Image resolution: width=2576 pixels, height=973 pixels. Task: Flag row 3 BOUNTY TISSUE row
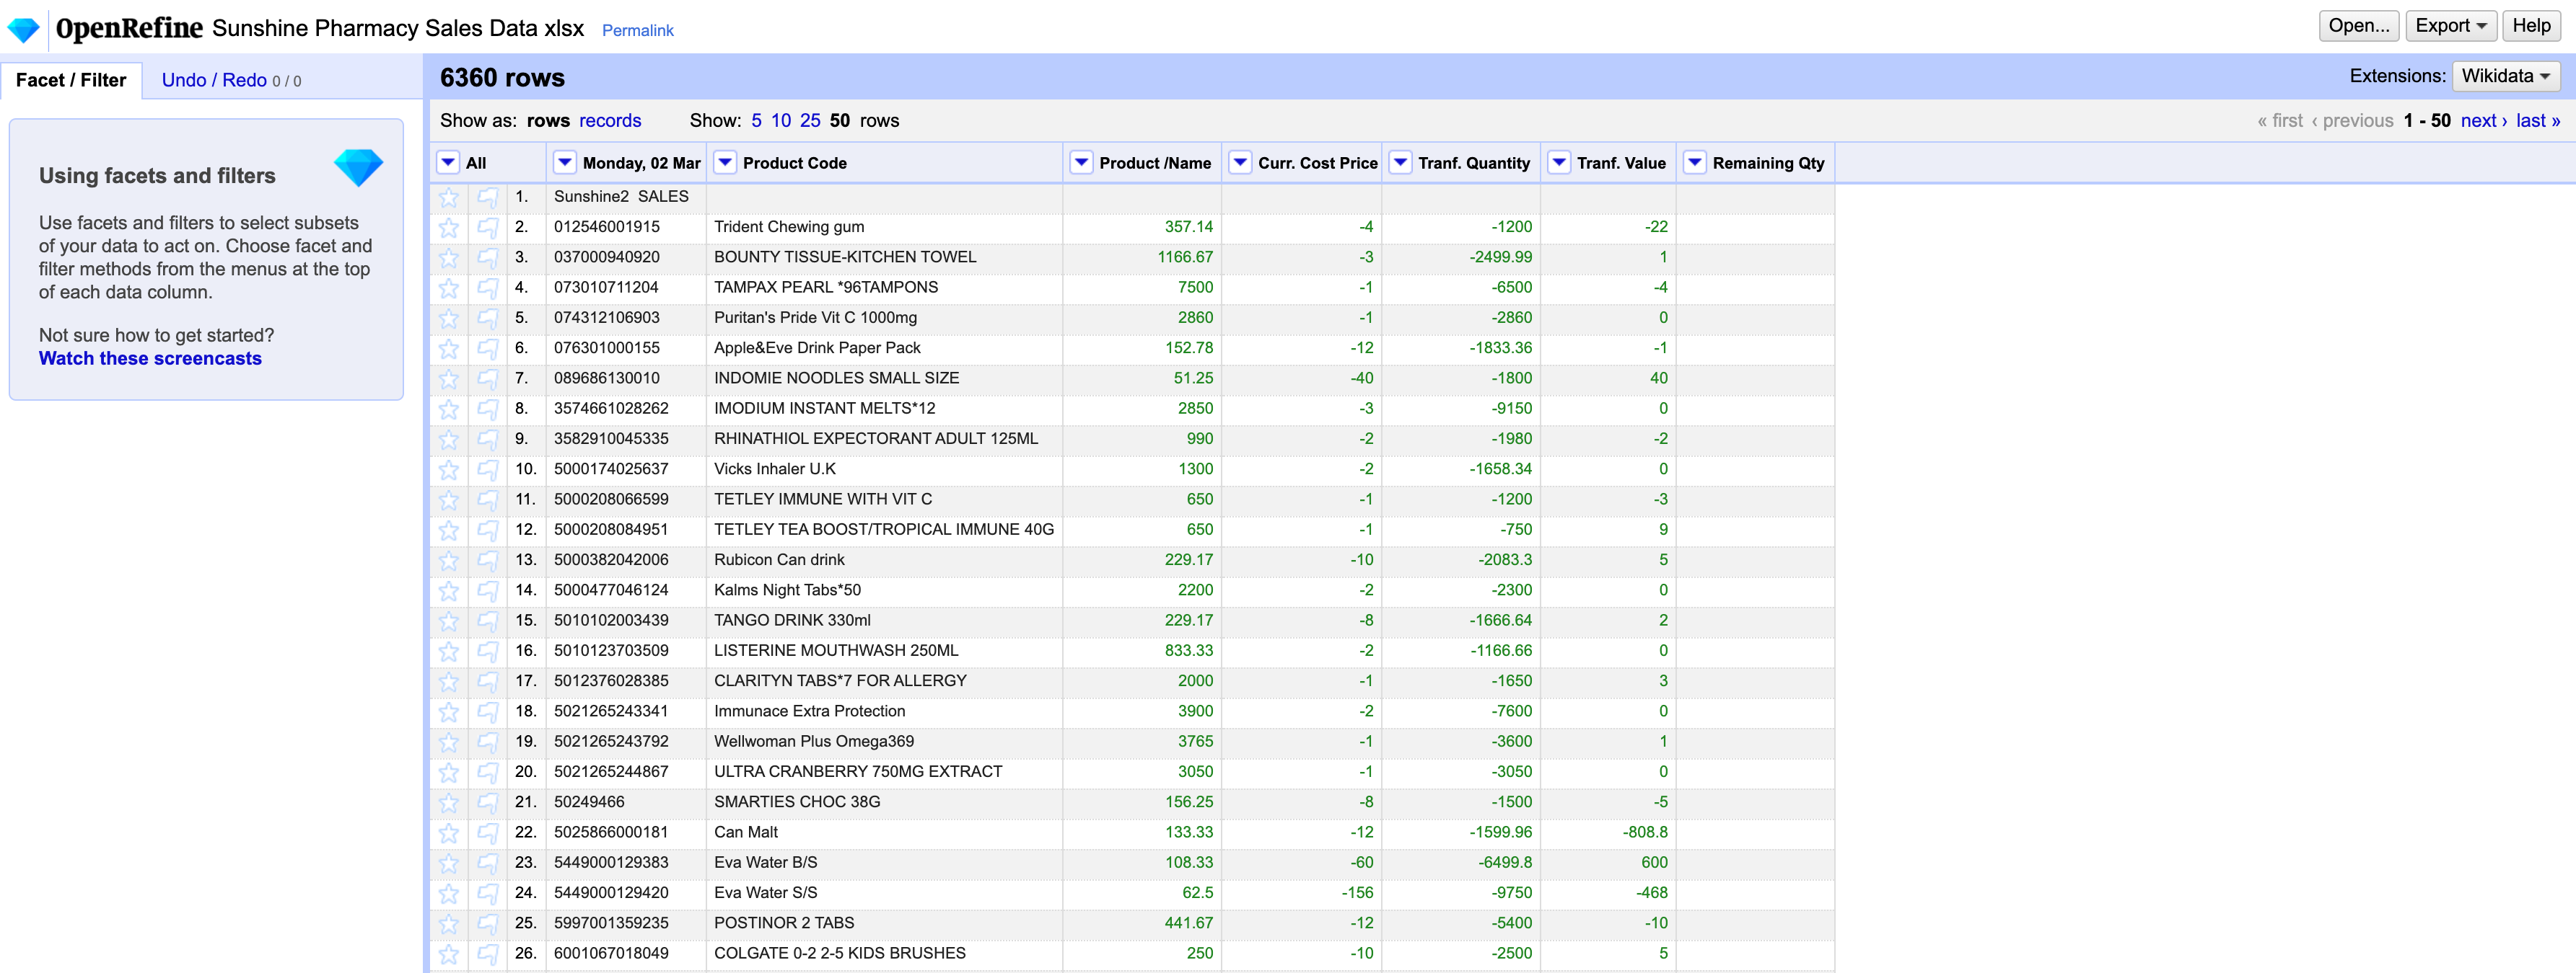487,258
